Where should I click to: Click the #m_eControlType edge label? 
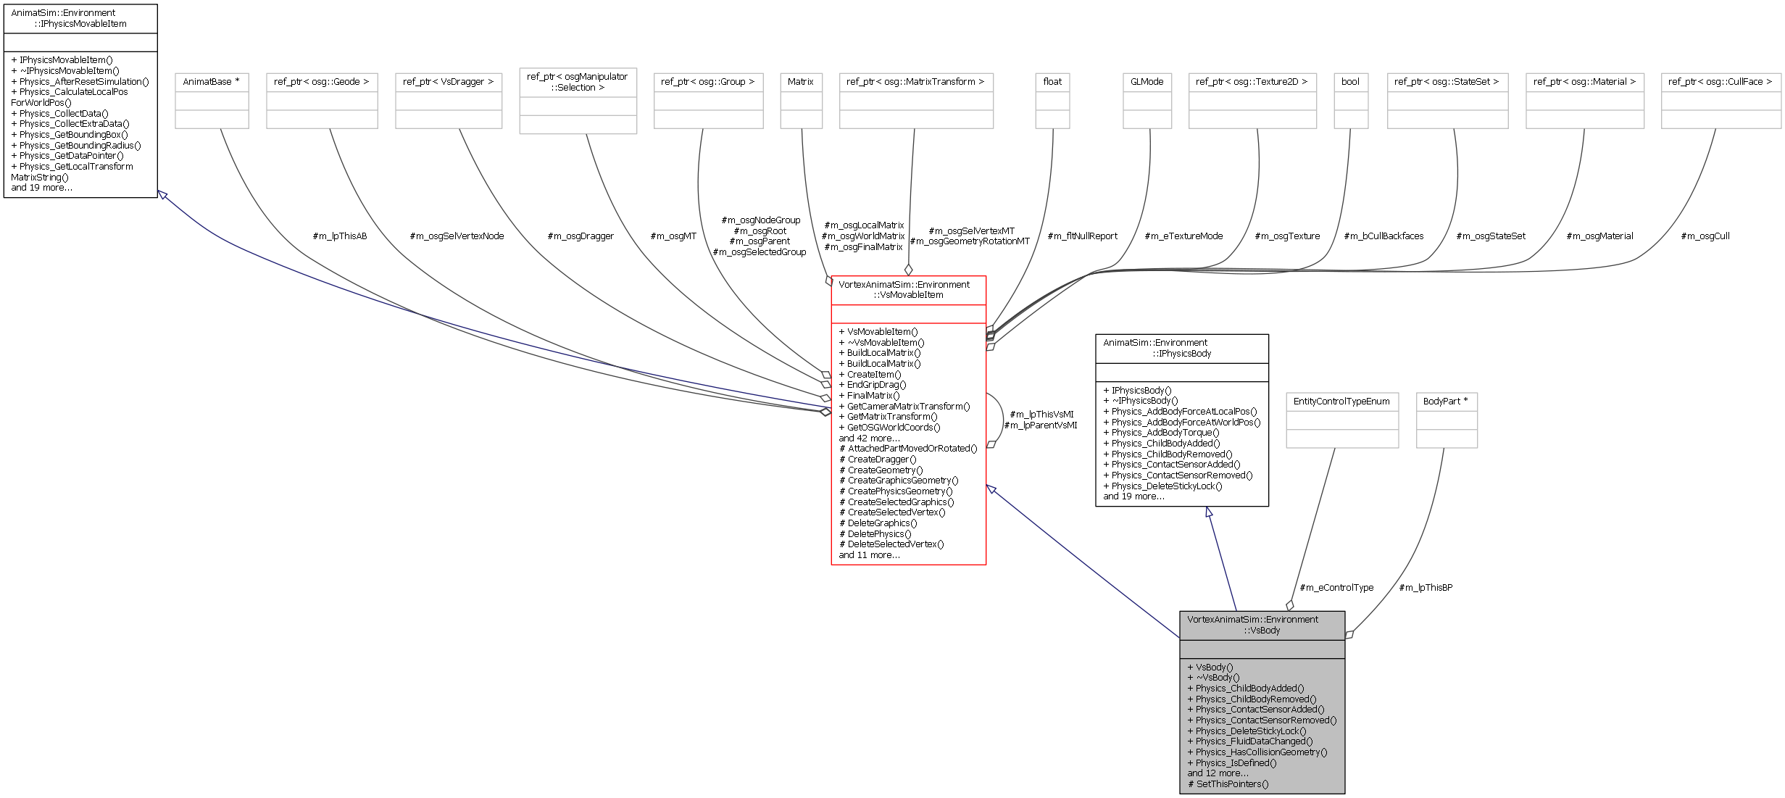[1336, 588]
